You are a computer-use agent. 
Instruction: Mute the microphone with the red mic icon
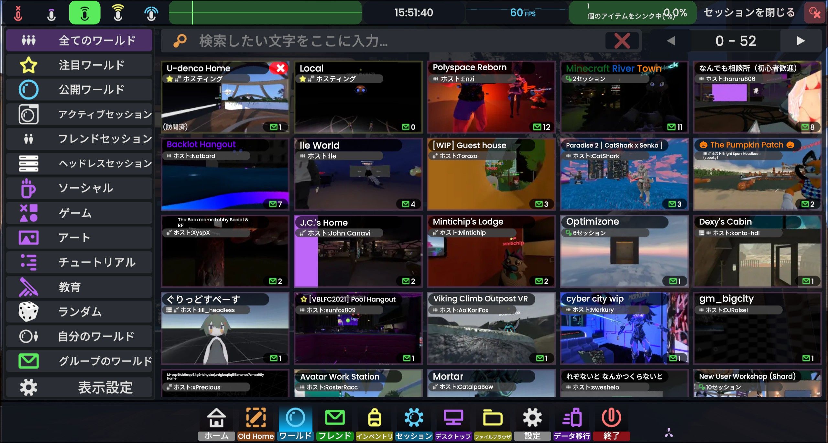[18, 13]
